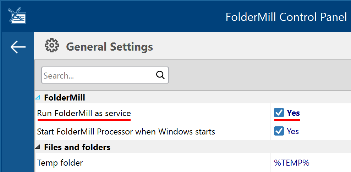Click the FolderMill app logo icon
The height and width of the screenshot is (172, 351).
[17, 15]
